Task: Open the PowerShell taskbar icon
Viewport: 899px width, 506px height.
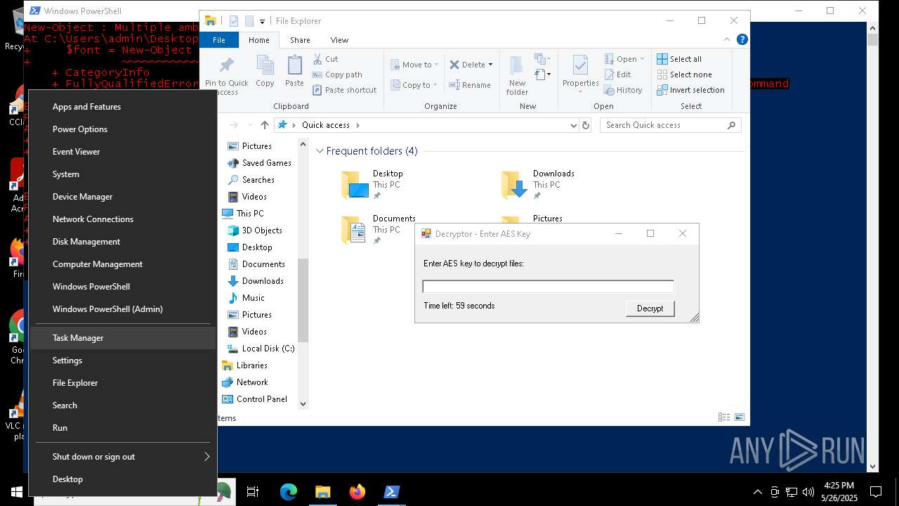Action: coord(392,492)
